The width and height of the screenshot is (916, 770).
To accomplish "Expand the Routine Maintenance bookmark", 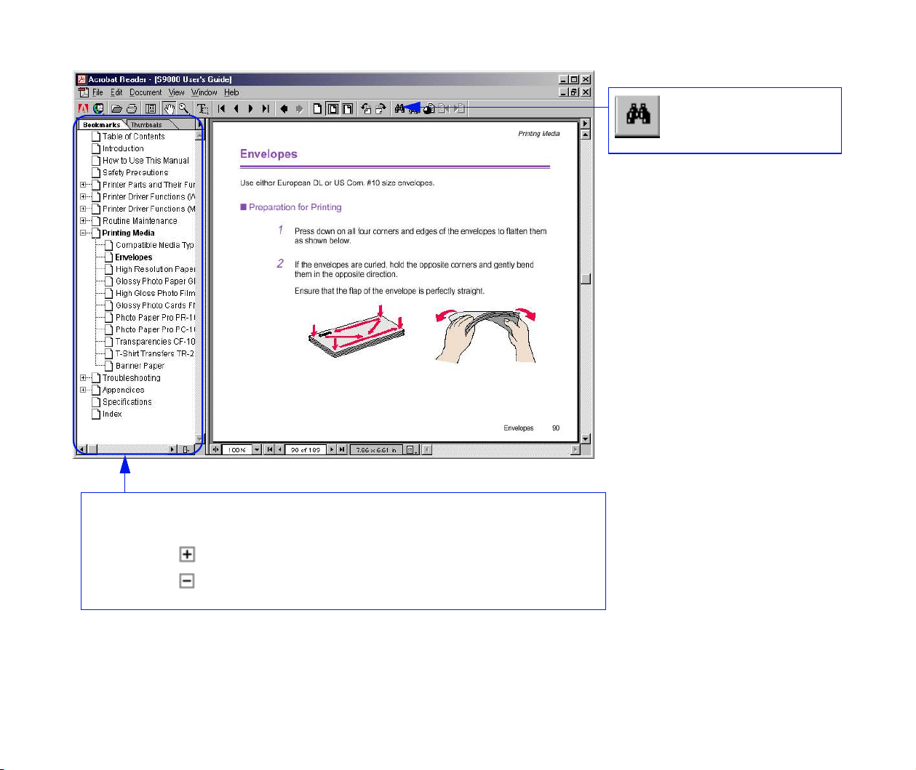I will [x=83, y=221].
